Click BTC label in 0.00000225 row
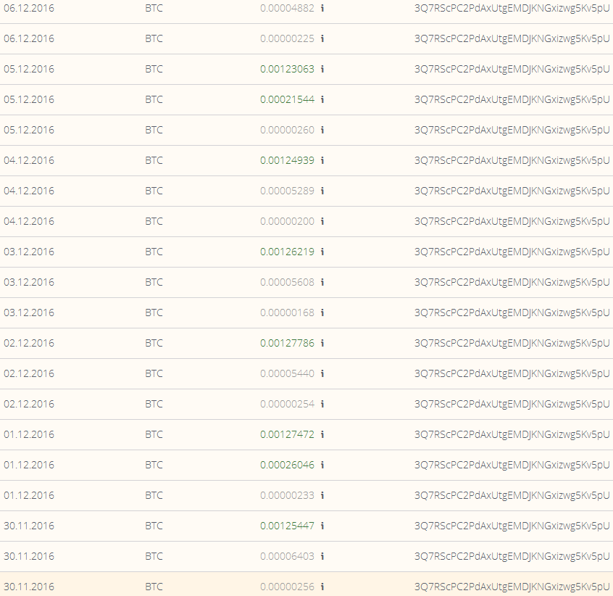Screen dimensions: 613x596 [154, 38]
